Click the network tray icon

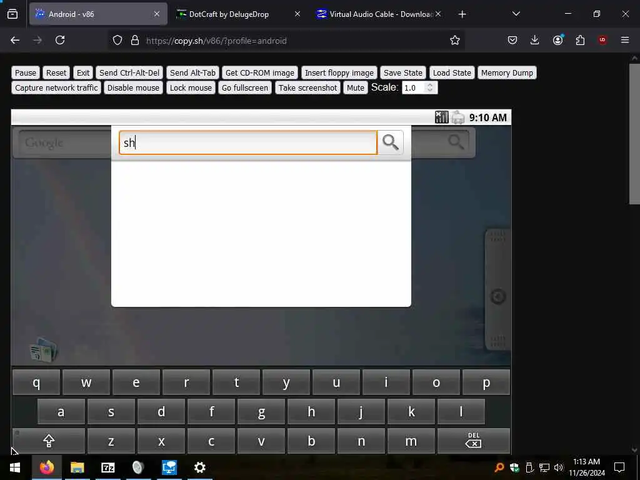coord(544,467)
